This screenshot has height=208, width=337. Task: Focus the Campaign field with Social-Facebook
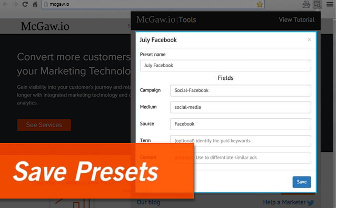click(240, 90)
